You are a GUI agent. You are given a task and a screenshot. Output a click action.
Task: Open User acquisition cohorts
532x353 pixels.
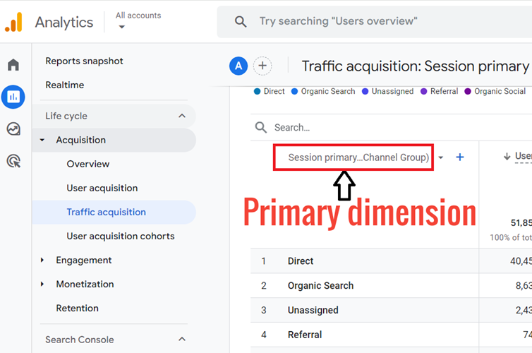(121, 237)
